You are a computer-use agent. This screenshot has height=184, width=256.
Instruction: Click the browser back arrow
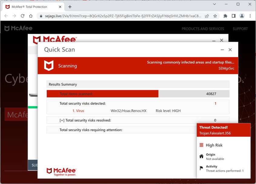pyautogui.click(x=6, y=16)
